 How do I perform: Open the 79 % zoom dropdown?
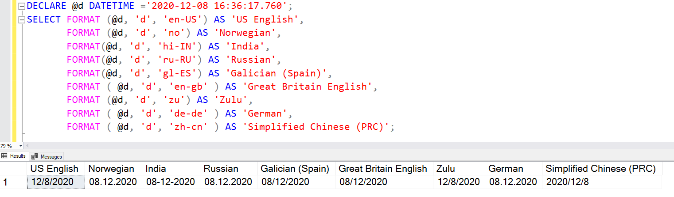pyautogui.click(x=21, y=146)
